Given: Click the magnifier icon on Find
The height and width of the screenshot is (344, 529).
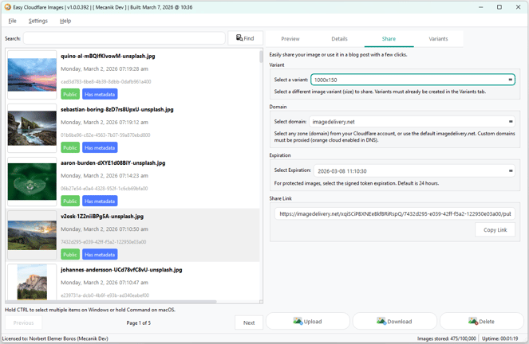Looking at the screenshot, I should pyautogui.click(x=239, y=37).
